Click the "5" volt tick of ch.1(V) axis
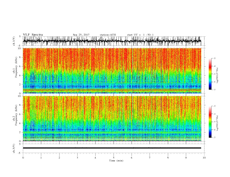The width and height of the screenshot is (230, 177). [20, 37]
